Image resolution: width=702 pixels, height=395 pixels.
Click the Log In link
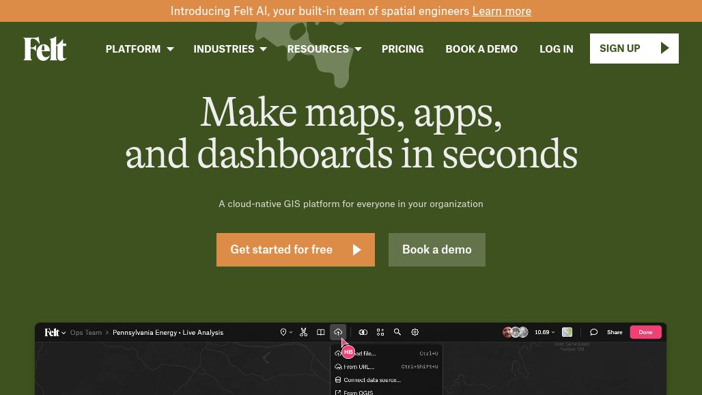click(556, 49)
